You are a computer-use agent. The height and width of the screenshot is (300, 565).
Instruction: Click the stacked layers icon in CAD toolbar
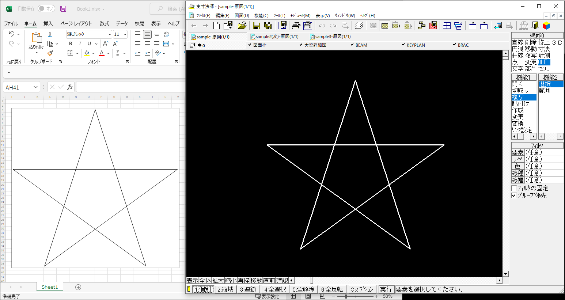pyautogui.click(x=359, y=26)
